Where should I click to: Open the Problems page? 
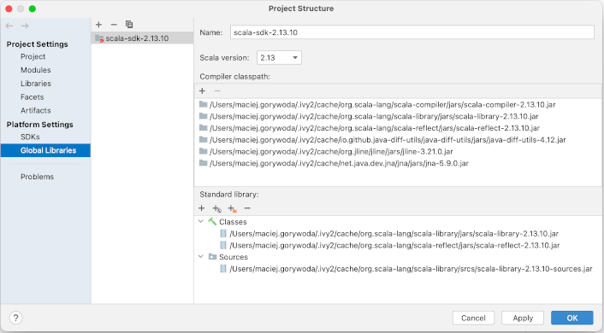pos(37,177)
